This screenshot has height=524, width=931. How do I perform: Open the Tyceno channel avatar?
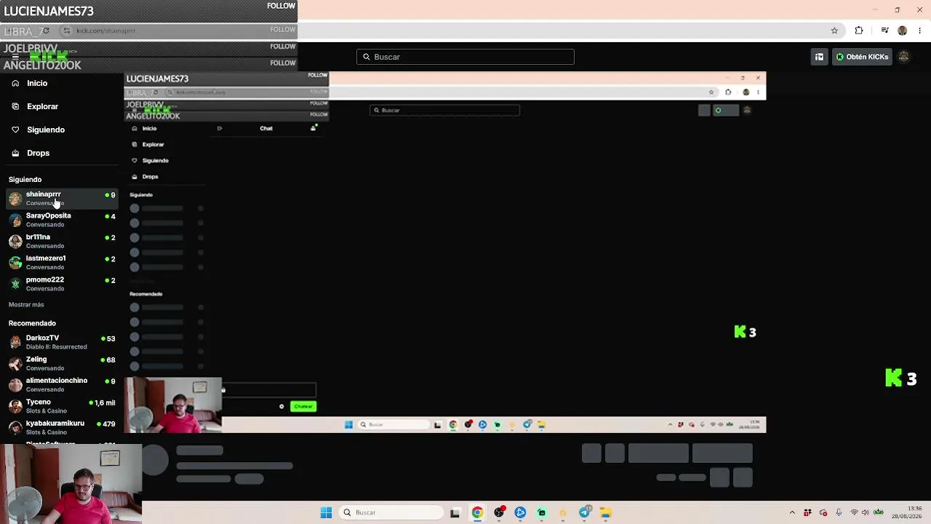(15, 406)
